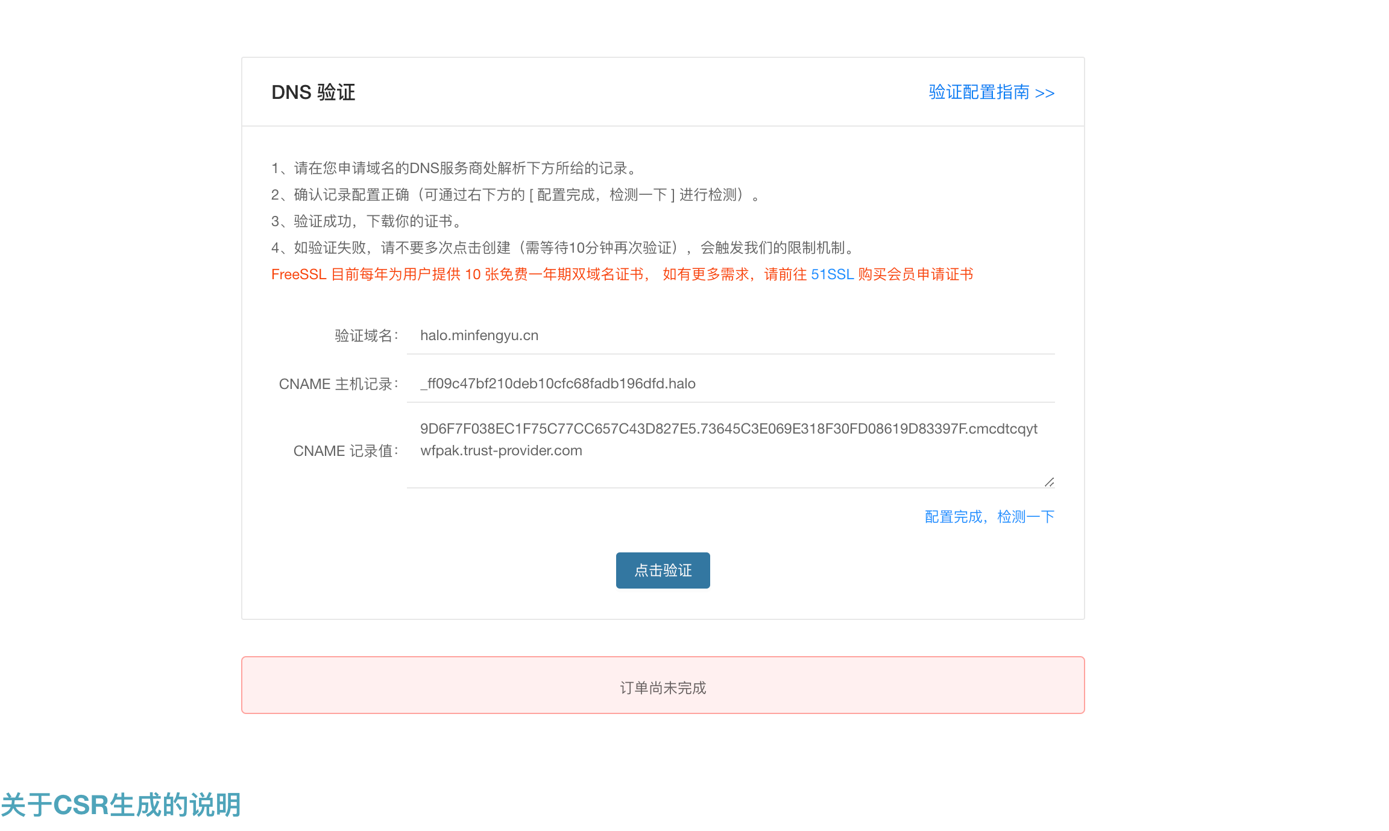This screenshot has width=1389, height=831.
Task: Click 配置完成，检测一下 to check configuration
Action: (x=989, y=516)
